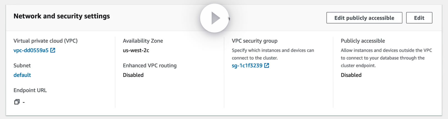Click the Virtual private cloud (VPC) label
The width and height of the screenshot is (448, 119).
coord(46,41)
